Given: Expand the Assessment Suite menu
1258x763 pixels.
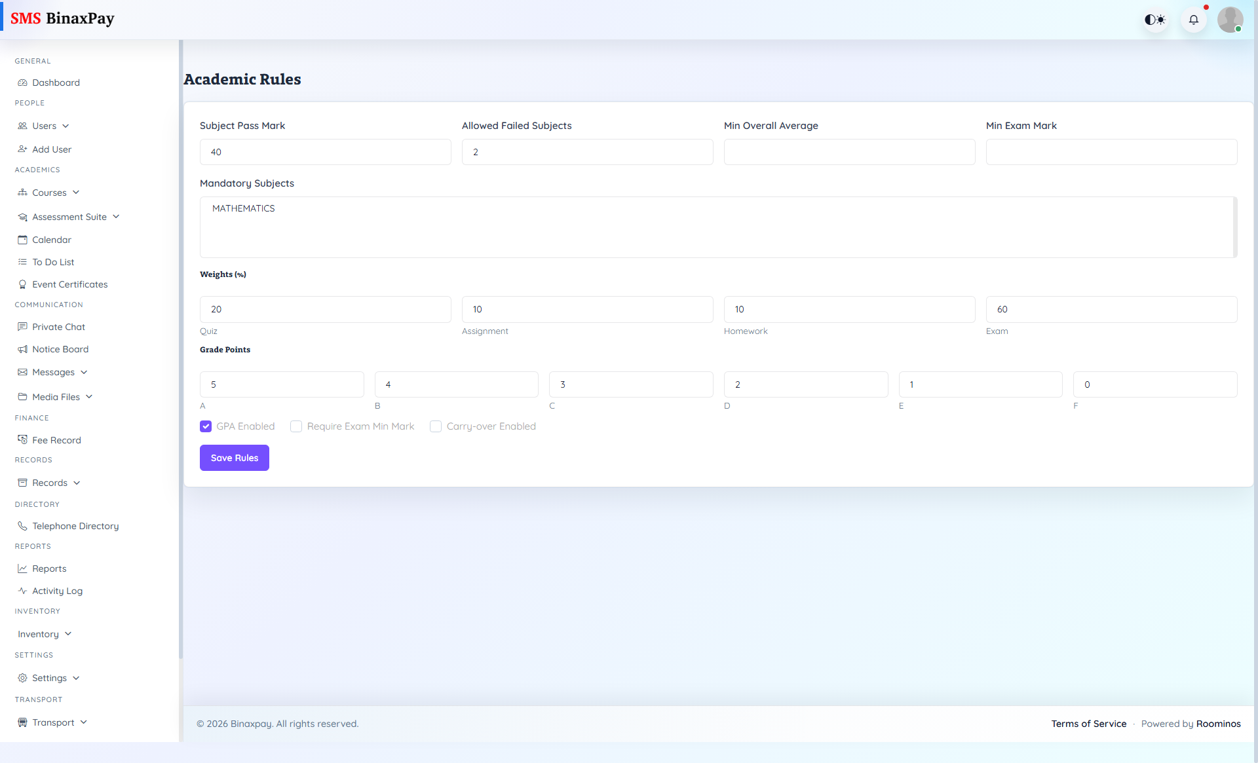Looking at the screenshot, I should click(x=70, y=217).
